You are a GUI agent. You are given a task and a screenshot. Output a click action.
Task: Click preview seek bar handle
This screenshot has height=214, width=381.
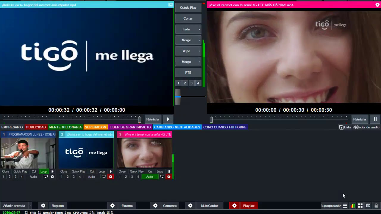pyautogui.click(x=140, y=119)
